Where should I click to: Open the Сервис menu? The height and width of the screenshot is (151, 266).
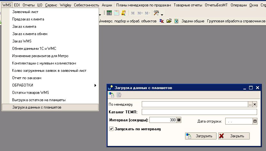(51, 5)
